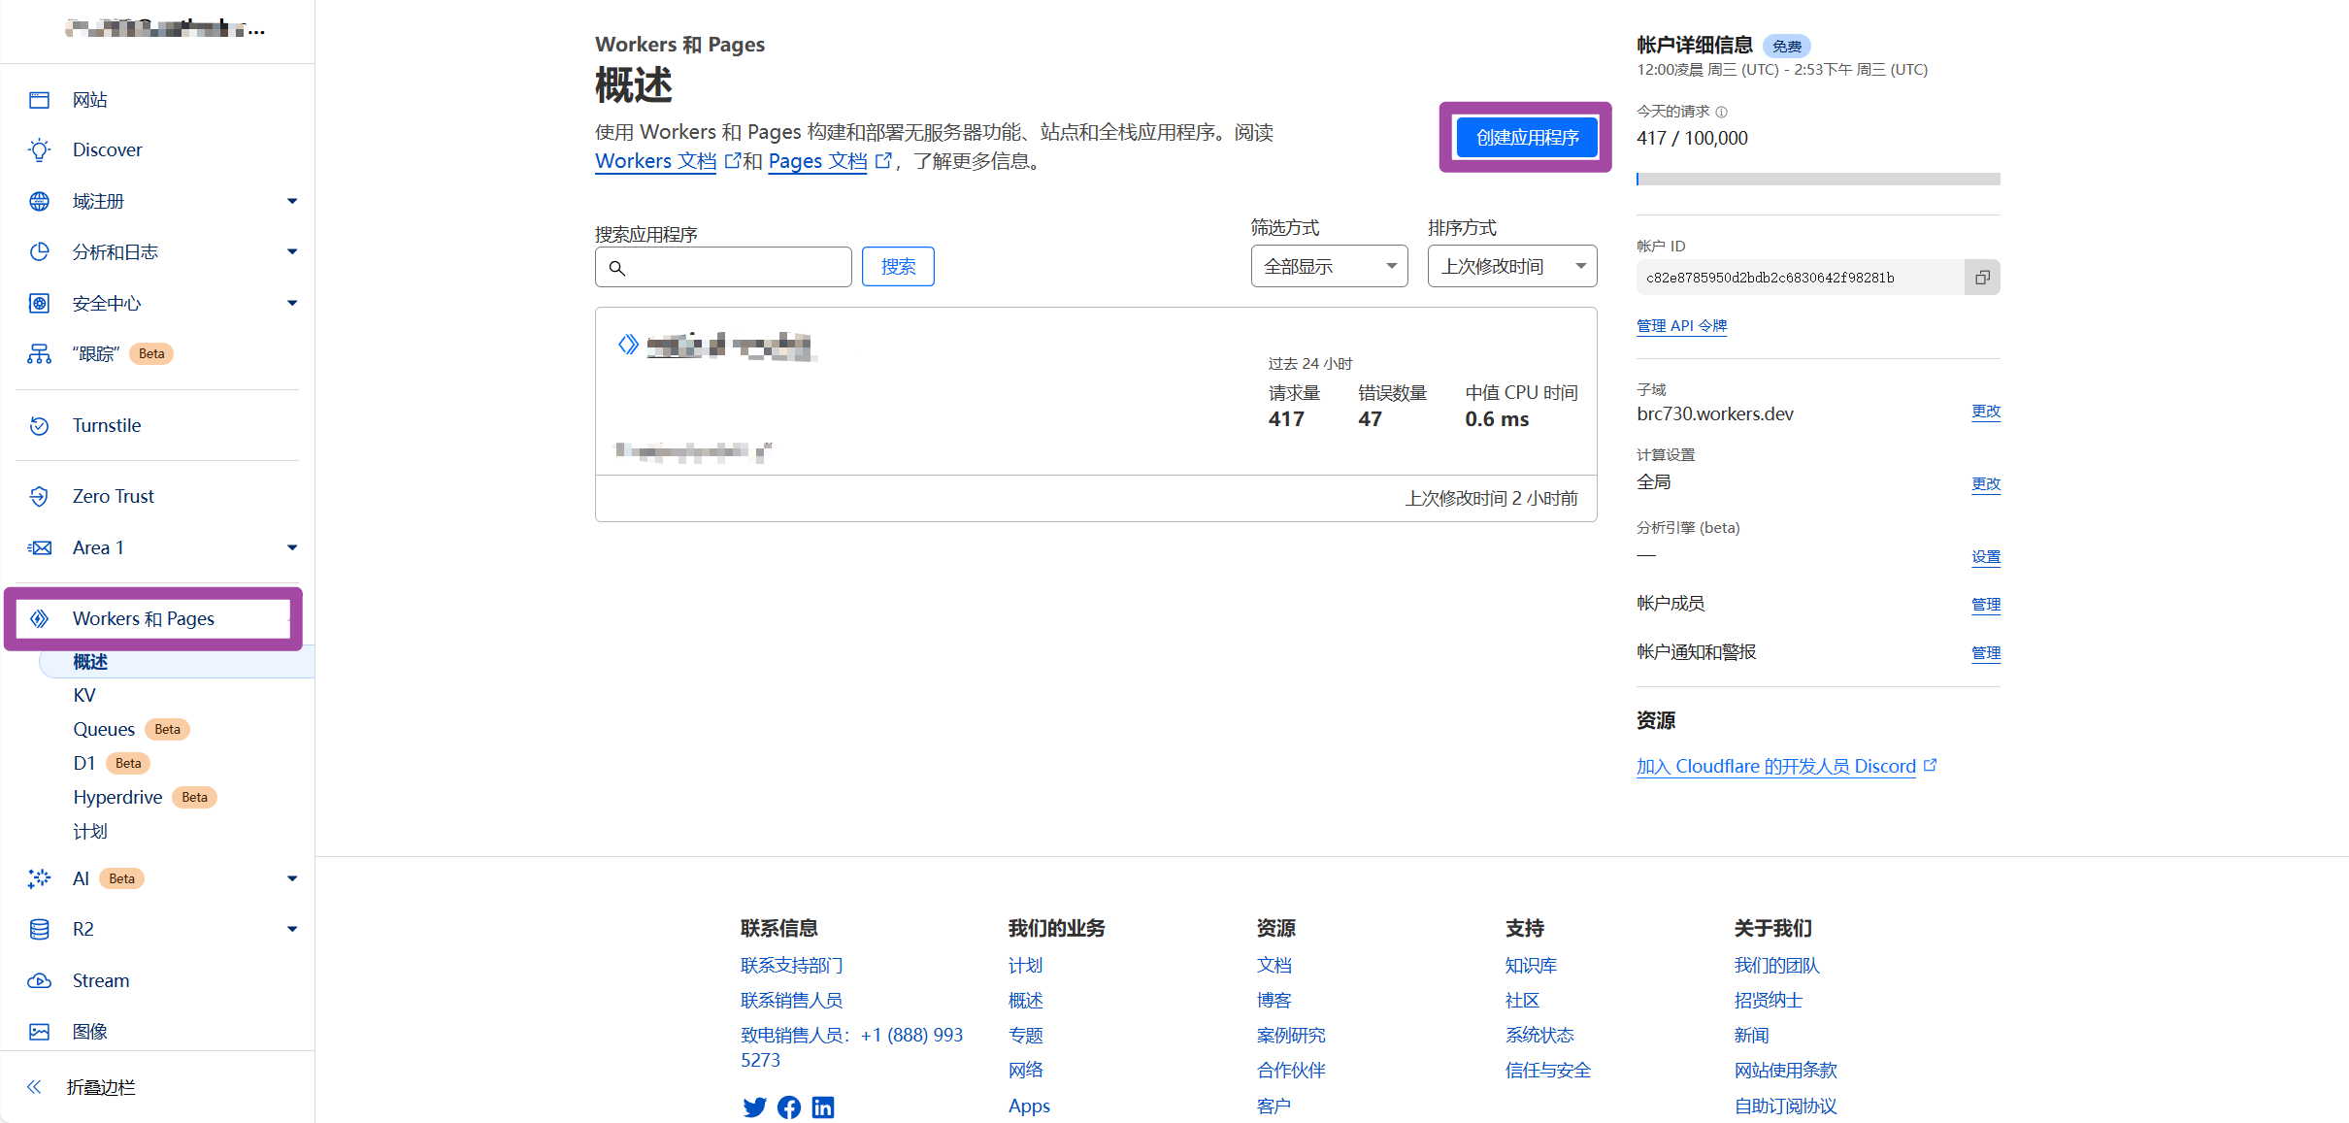
Task: Click the account ID text field
Action: (1801, 278)
